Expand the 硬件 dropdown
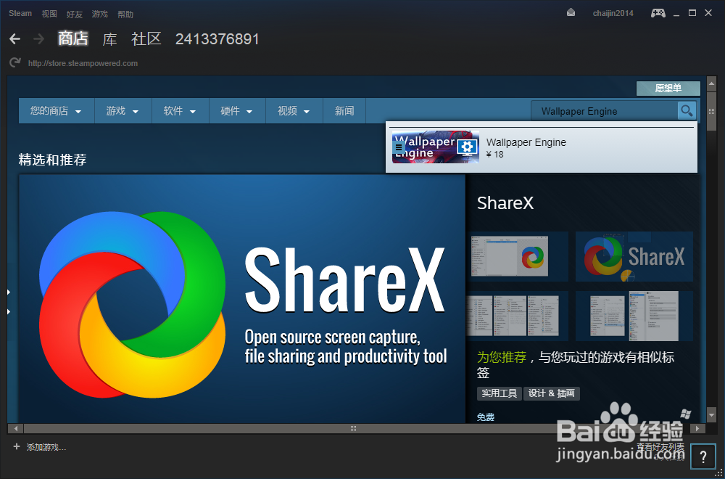Viewport: 725px width, 479px height. click(237, 110)
